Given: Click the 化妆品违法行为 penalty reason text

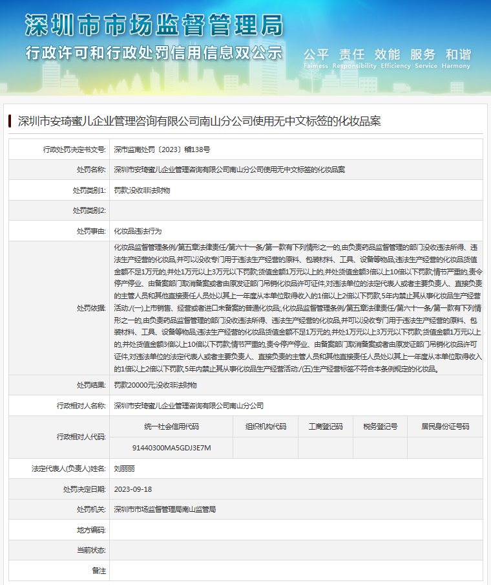Looking at the screenshot, I should tap(138, 231).
